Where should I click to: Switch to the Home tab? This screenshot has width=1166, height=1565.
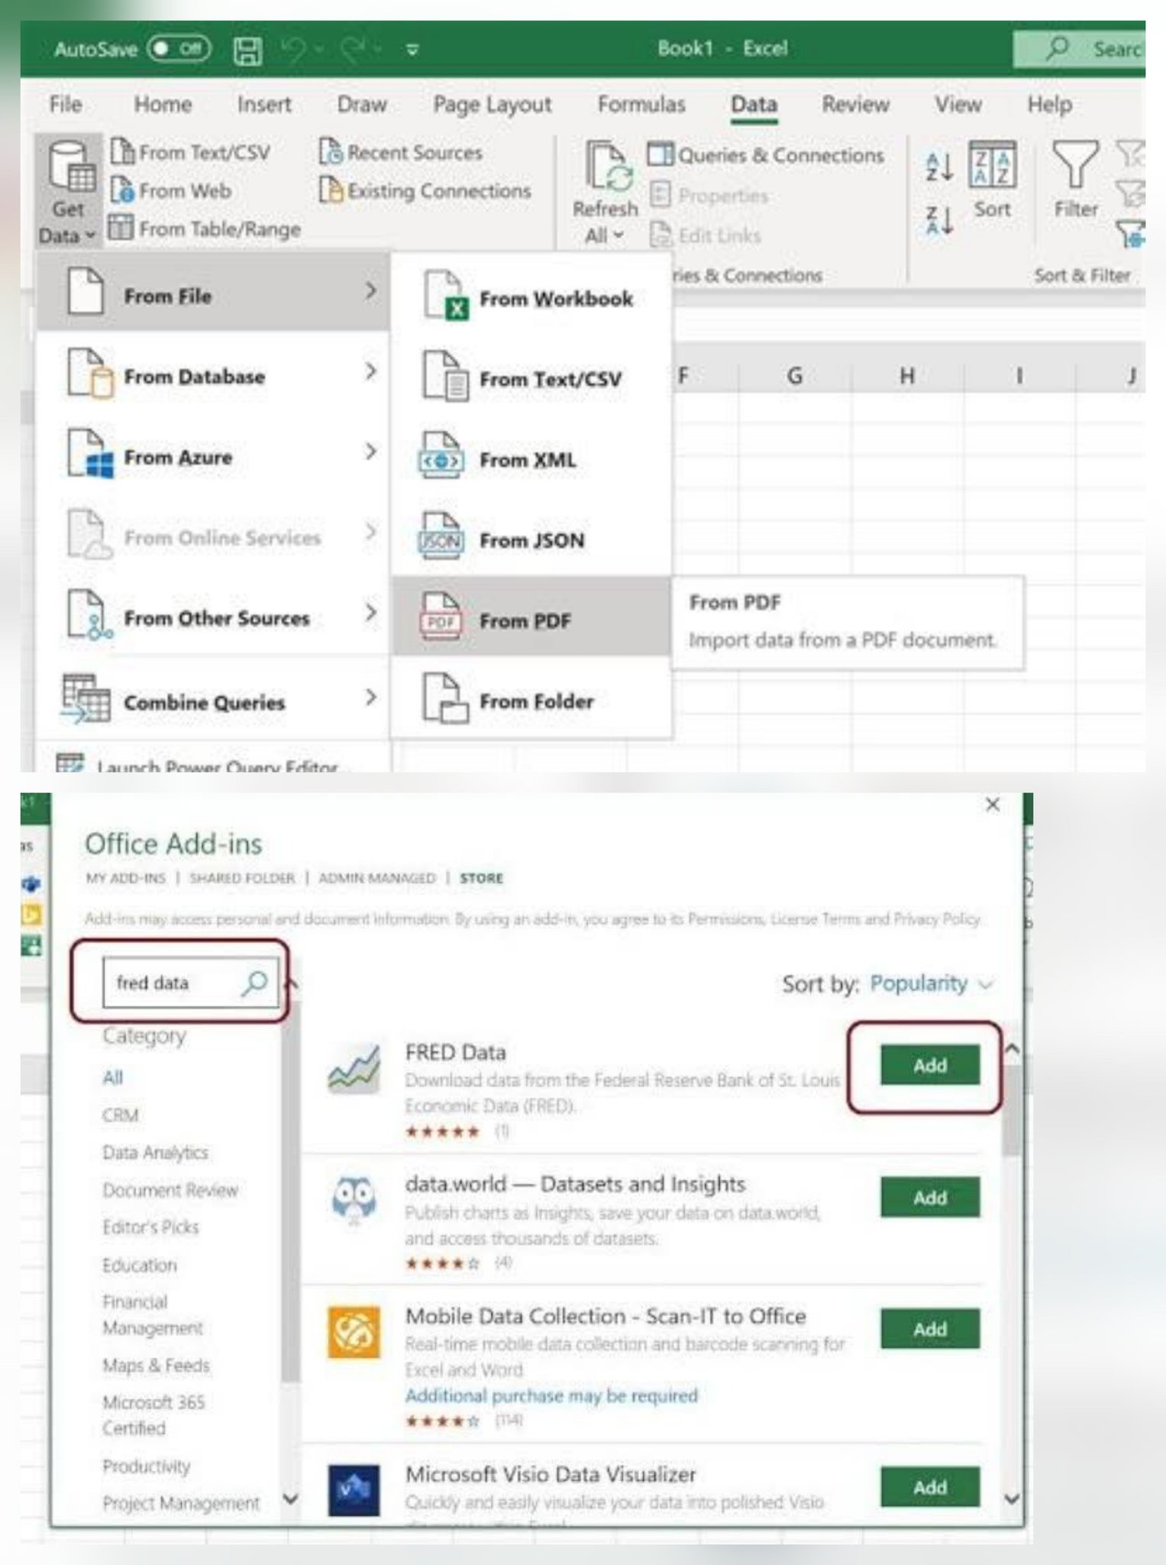pyautogui.click(x=163, y=104)
